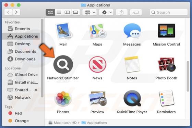
Task: Open the News app icon
Action: [97, 64]
